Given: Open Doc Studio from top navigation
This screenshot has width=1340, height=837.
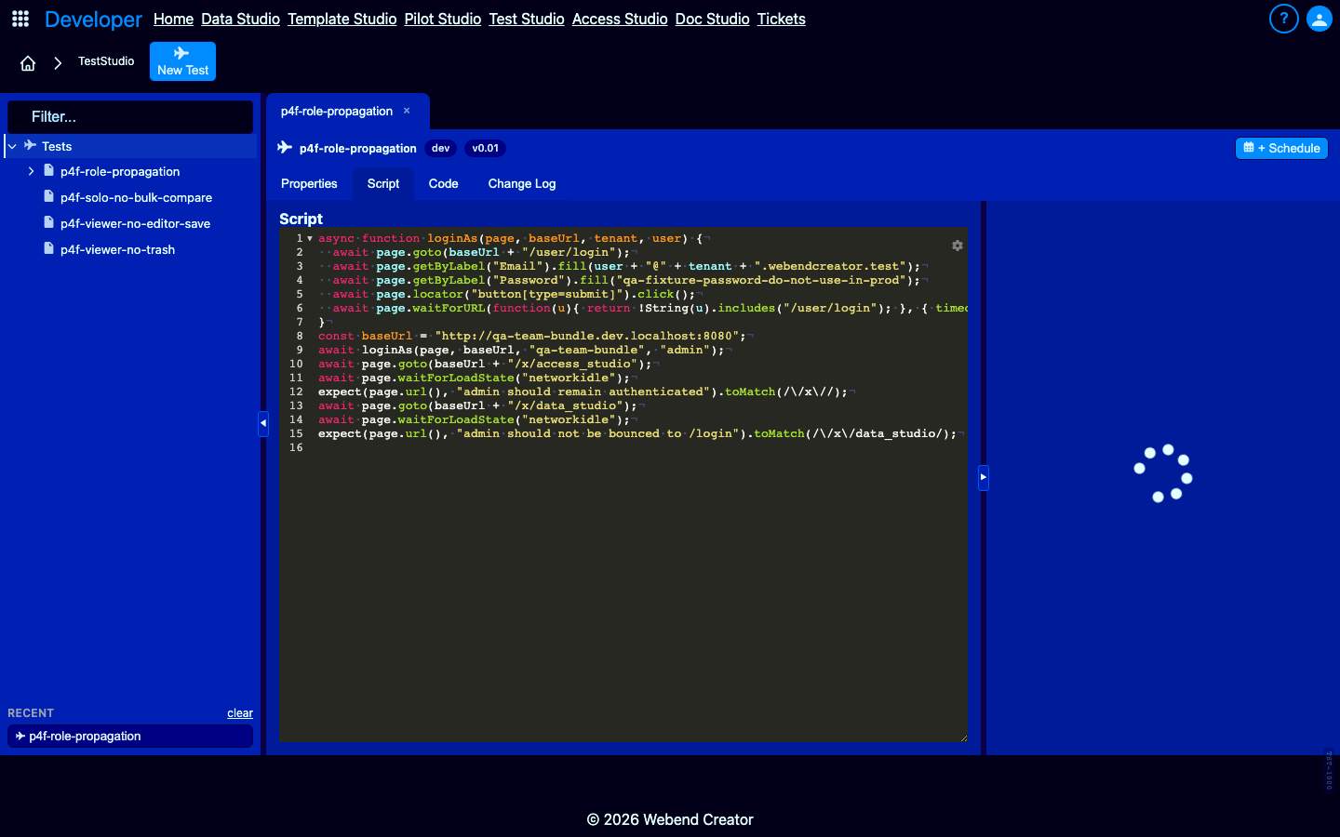Looking at the screenshot, I should point(712,19).
